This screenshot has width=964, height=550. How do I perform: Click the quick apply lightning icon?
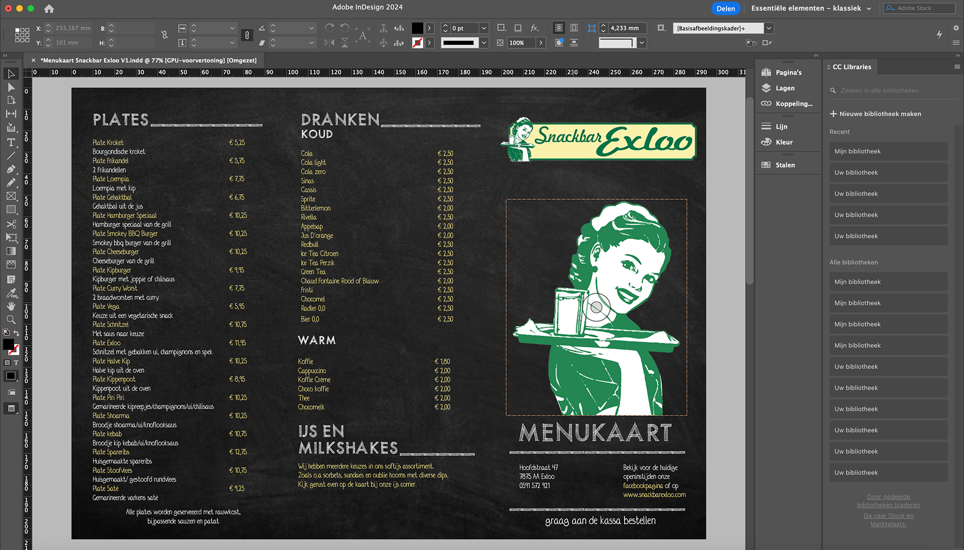(939, 35)
